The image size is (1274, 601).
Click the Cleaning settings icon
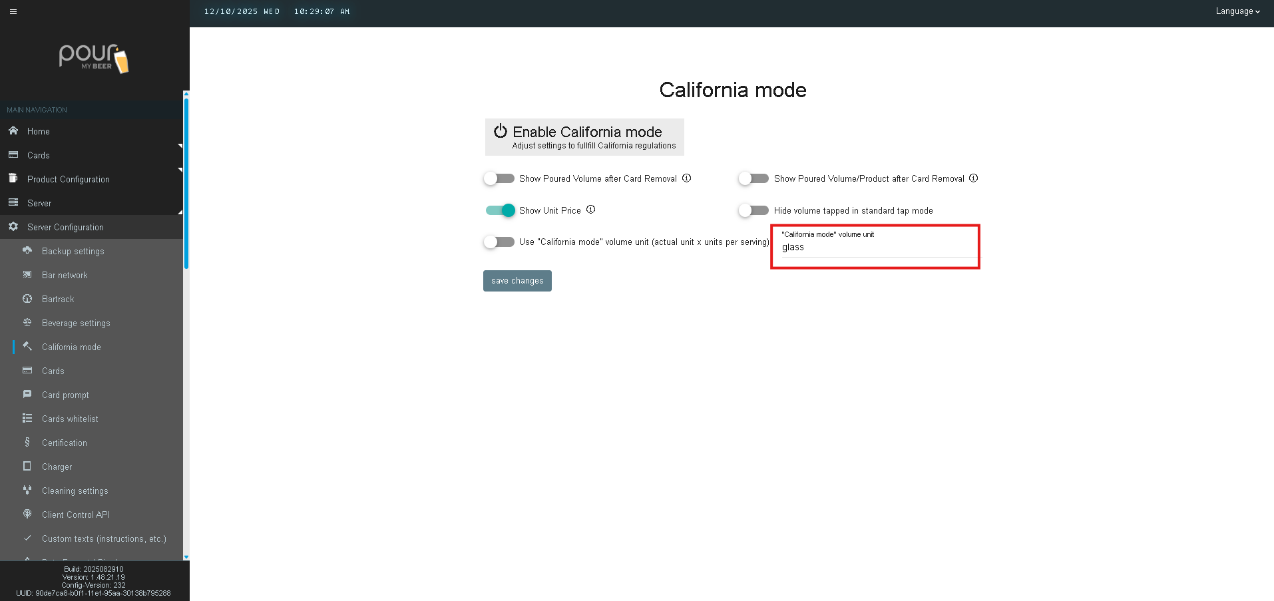pos(27,491)
